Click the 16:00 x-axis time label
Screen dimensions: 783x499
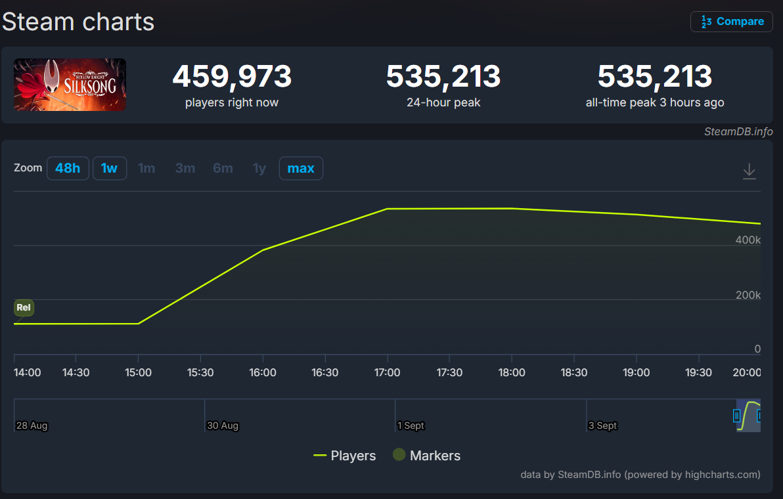point(263,373)
